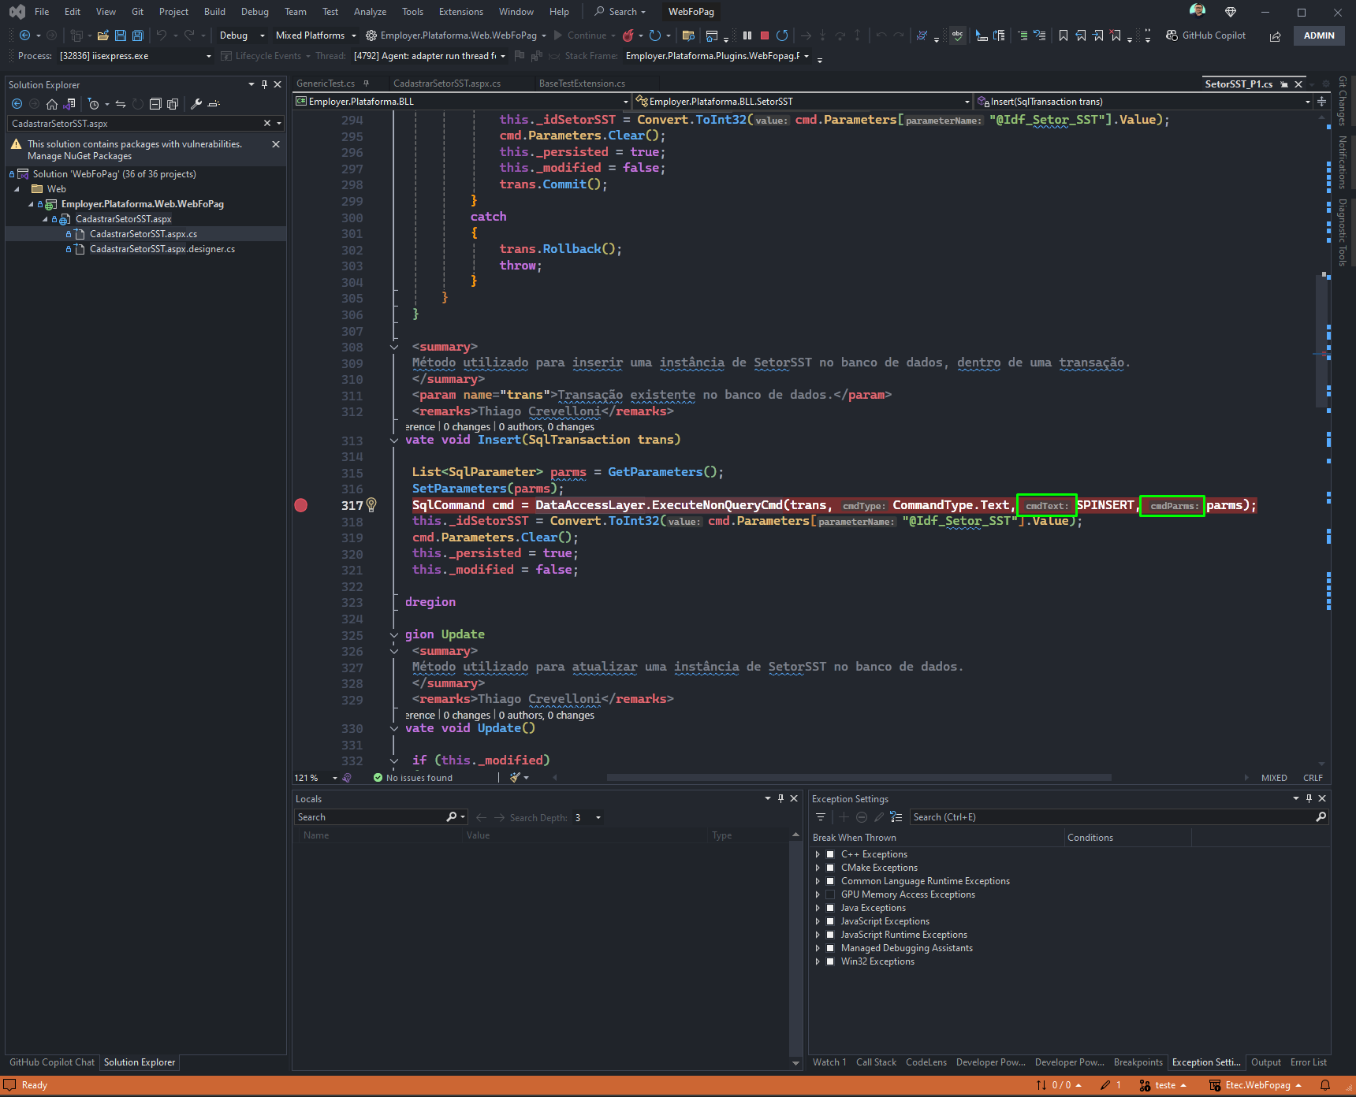Toggle the GPU Memory Access Exceptions checkbox
The width and height of the screenshot is (1356, 1097).
coord(830,894)
